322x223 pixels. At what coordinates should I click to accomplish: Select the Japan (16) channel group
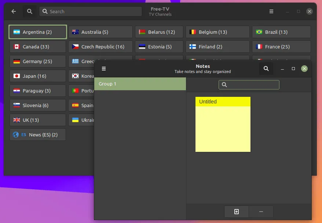tap(38, 76)
